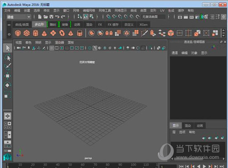Open the channel box 对象 menu
228x168 pixels.
point(194,53)
